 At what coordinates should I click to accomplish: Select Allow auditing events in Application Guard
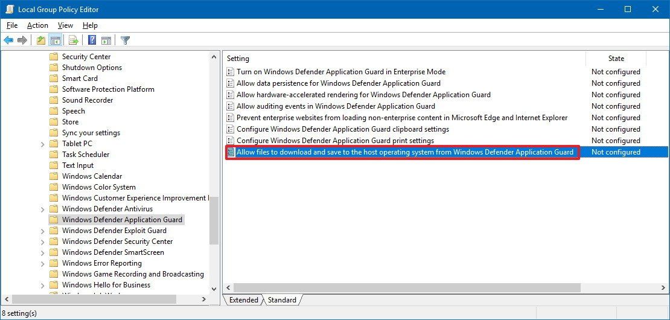point(336,106)
